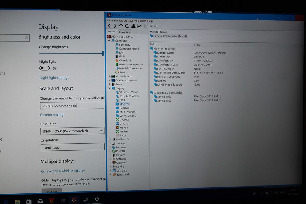Open the Tools menu
306x204 pixels.
coord(143,21)
